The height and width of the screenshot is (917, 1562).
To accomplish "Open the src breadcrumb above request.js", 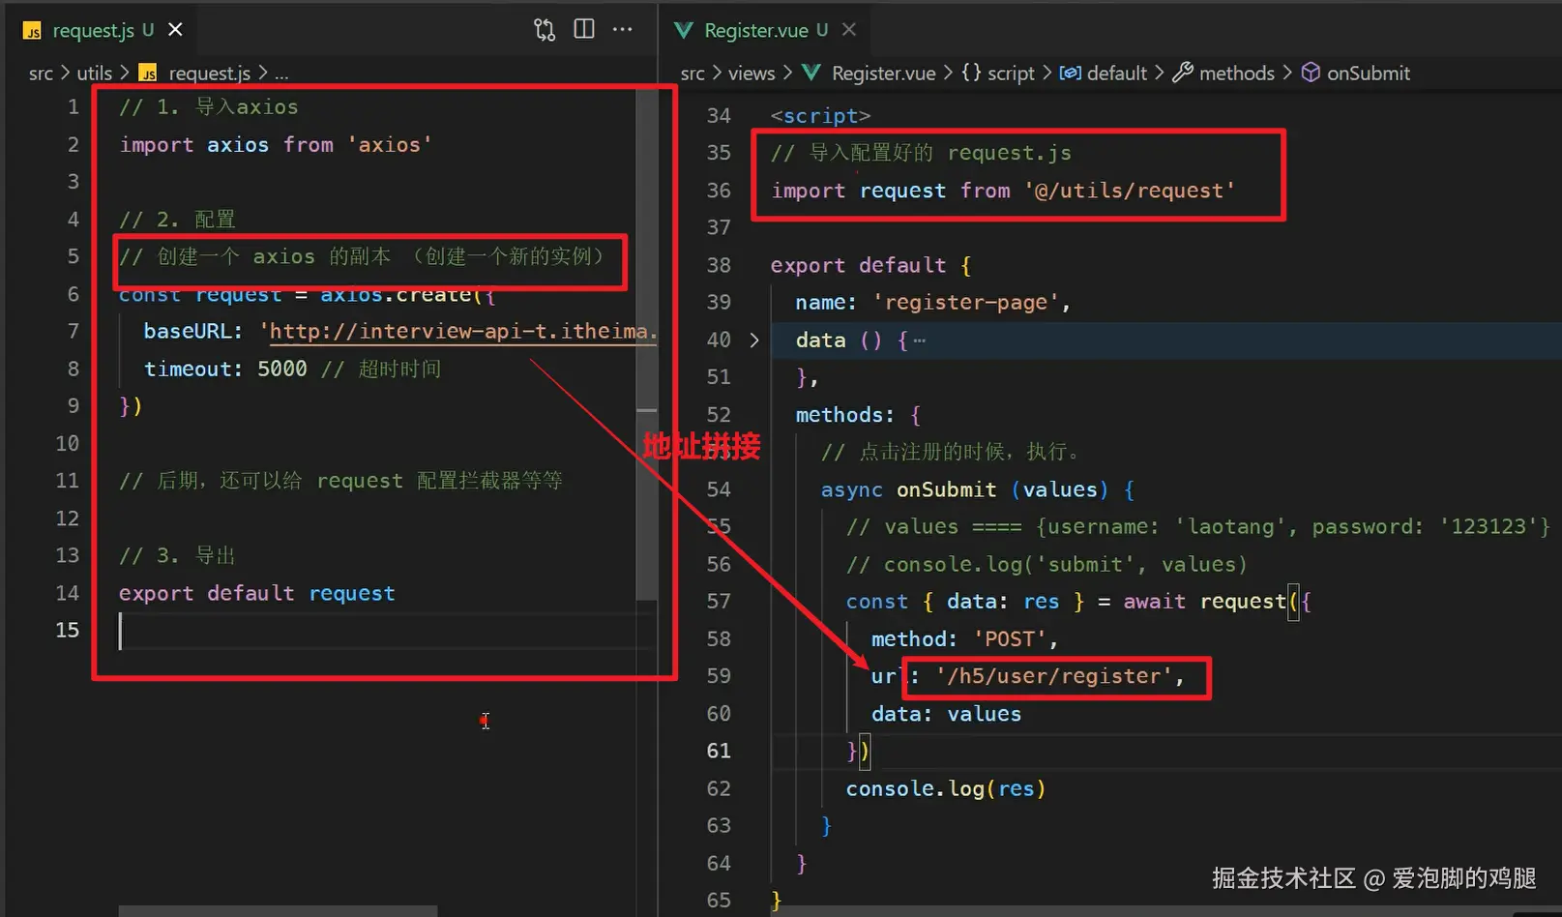I will pyautogui.click(x=41, y=74).
